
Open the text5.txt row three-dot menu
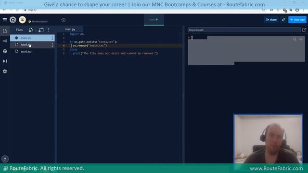click(52, 45)
